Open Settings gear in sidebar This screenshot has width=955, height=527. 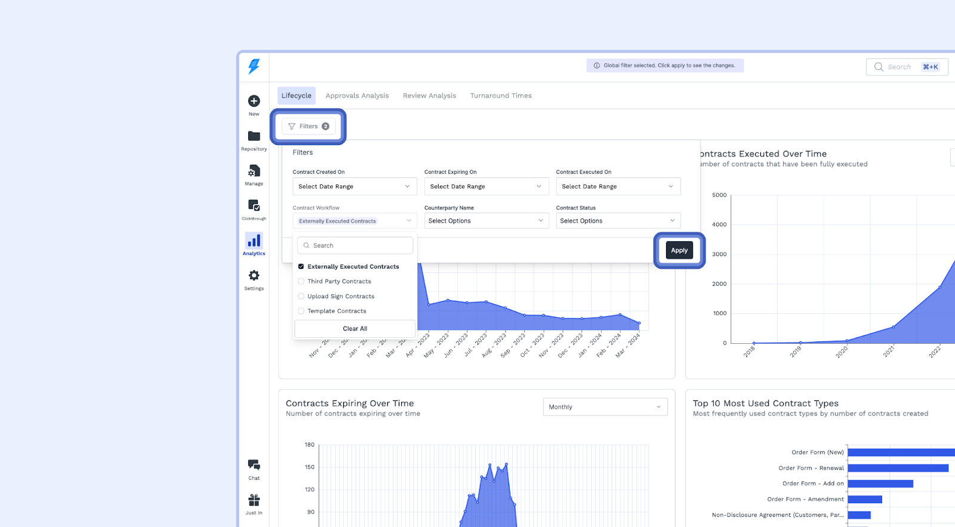[x=254, y=276]
